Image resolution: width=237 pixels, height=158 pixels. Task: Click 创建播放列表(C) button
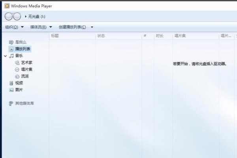pyautogui.click(x=72, y=27)
